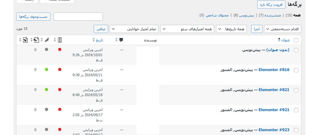Click red SEO dot in Elementor #923 row
Viewport: 319px width, 135px height.
(x=60, y=130)
